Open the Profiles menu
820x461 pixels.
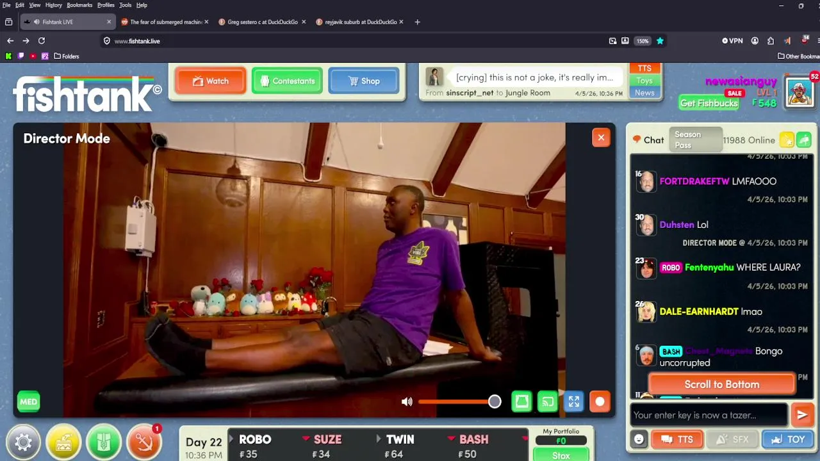pos(106,5)
